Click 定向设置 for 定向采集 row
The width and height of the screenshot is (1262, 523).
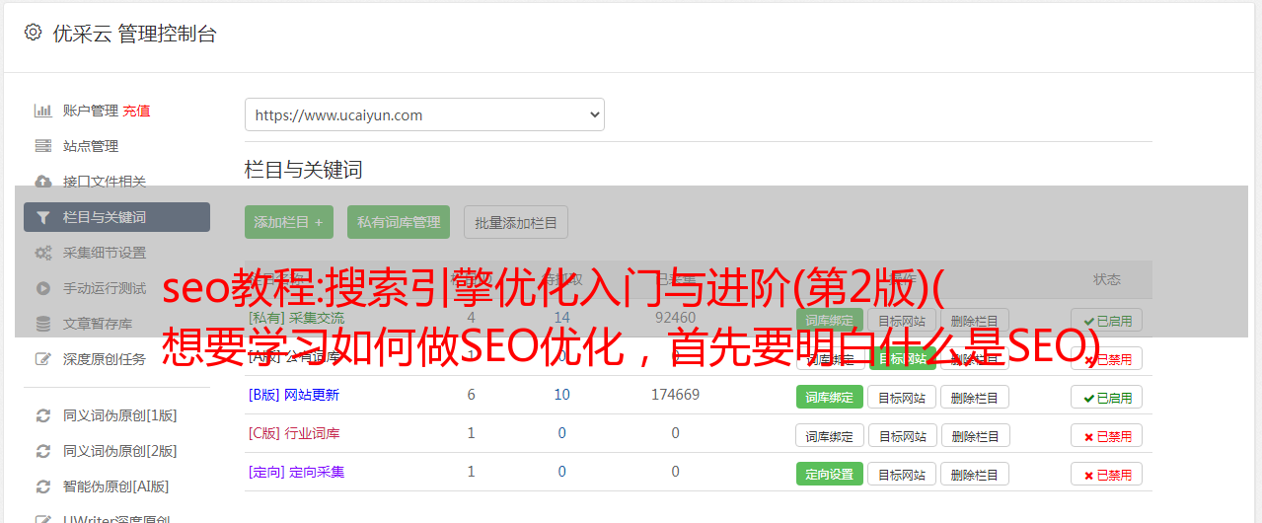click(830, 474)
